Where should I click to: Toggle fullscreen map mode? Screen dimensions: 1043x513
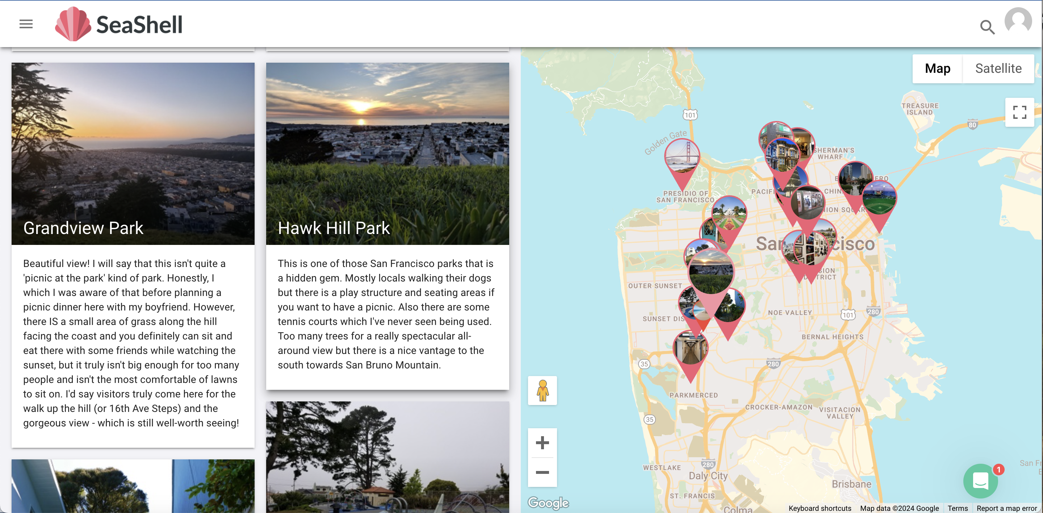pyautogui.click(x=1018, y=111)
